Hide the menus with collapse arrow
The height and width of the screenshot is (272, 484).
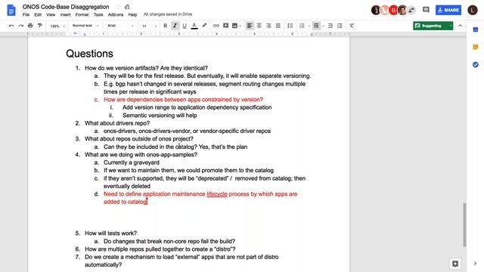point(461,26)
